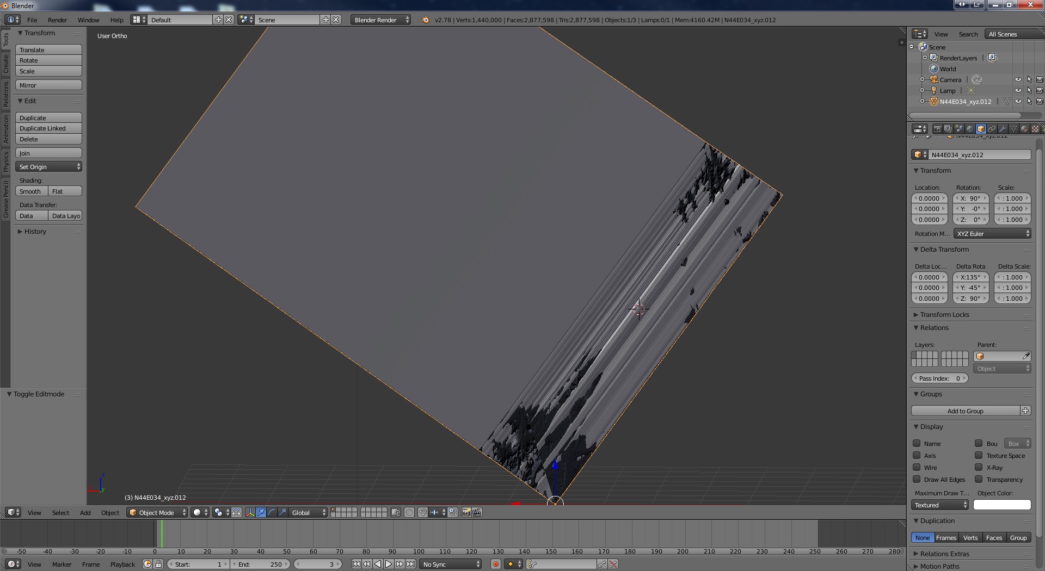Click the Duplicate Linked button
This screenshot has height=571, width=1045.
coord(48,128)
